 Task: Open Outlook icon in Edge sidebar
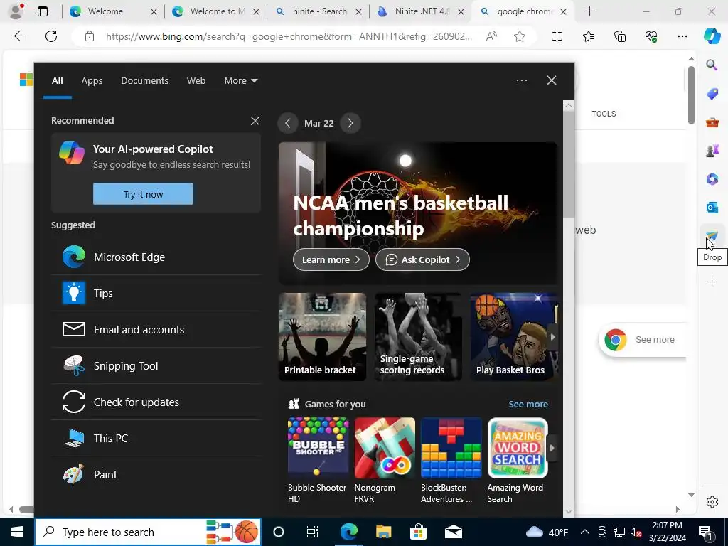click(712, 207)
